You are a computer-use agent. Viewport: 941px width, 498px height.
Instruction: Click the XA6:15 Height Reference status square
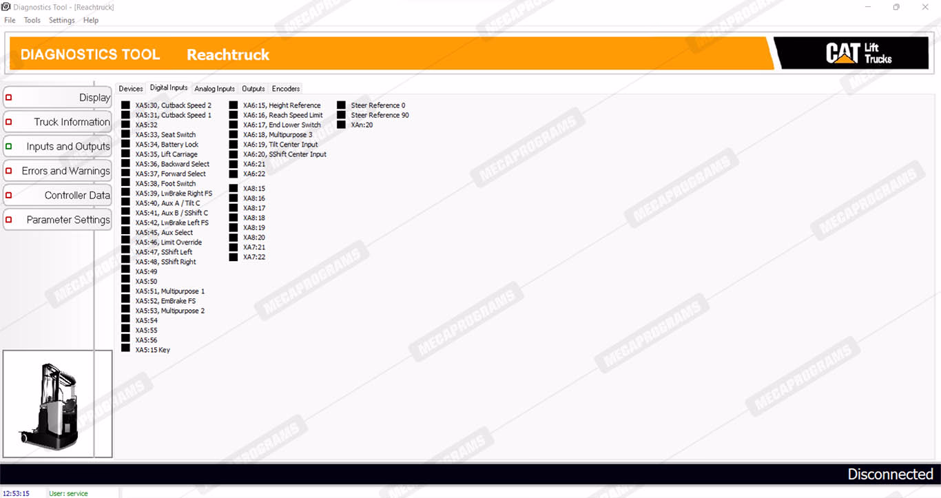pyautogui.click(x=234, y=105)
